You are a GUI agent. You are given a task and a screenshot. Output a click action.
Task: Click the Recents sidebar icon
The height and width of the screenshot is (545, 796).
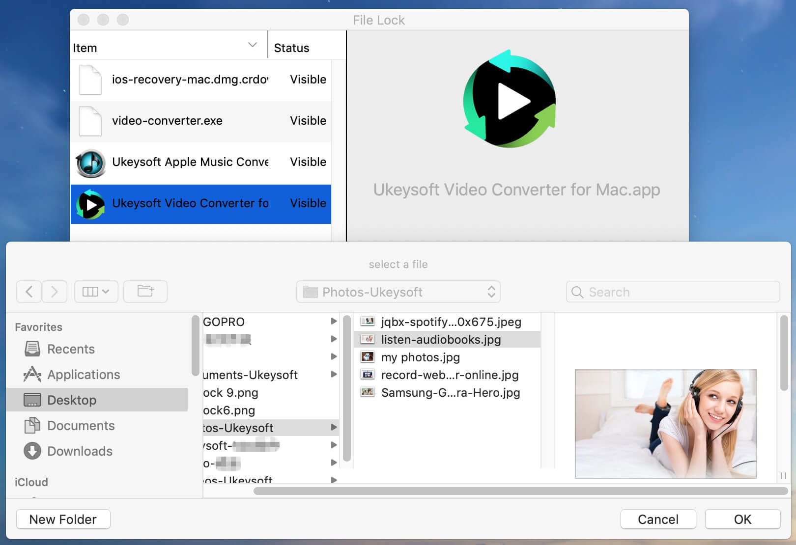point(32,349)
